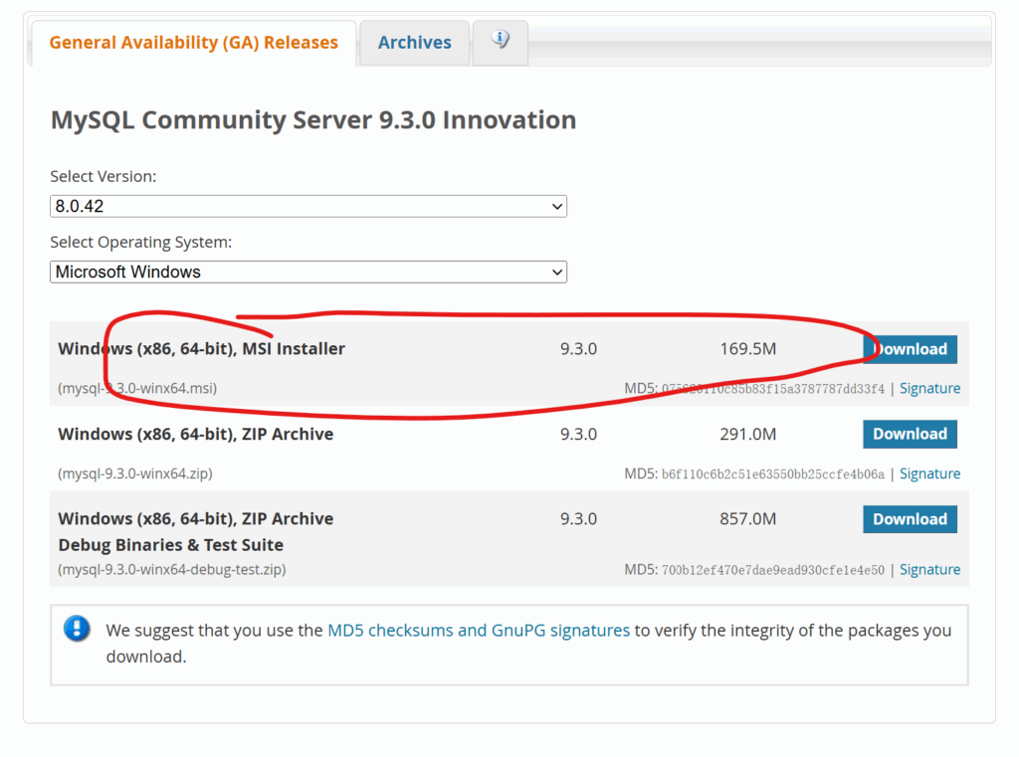This screenshot has height=757, width=1019.
Task: Click the MySQL Community Server 9.3.0 heading
Action: 313,120
